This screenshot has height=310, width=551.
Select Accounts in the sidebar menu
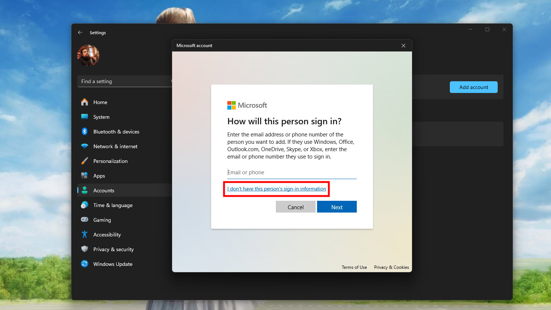point(104,190)
